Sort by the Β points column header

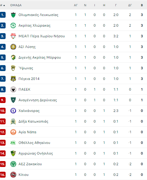click(142, 5)
